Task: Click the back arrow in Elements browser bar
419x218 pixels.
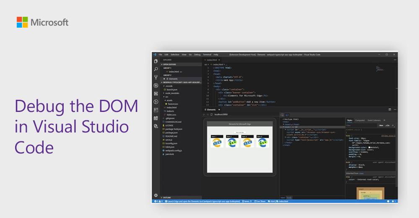Action: point(204,114)
